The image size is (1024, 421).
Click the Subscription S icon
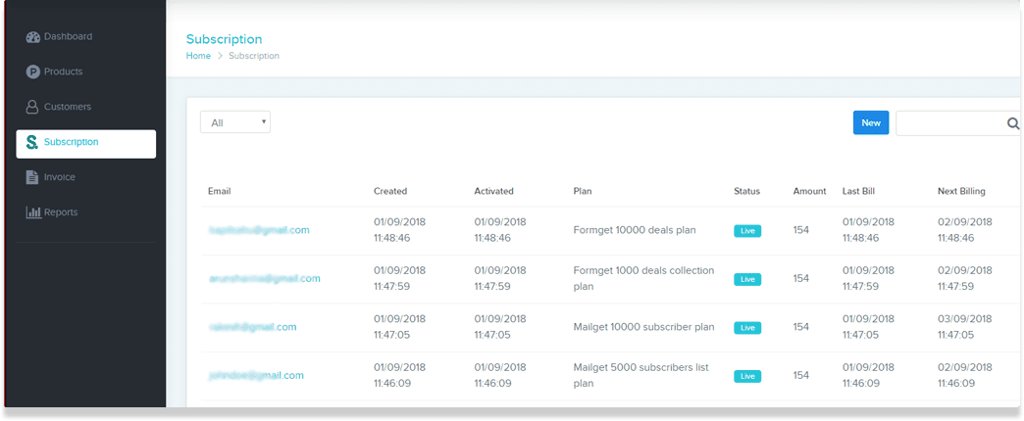coord(32,143)
